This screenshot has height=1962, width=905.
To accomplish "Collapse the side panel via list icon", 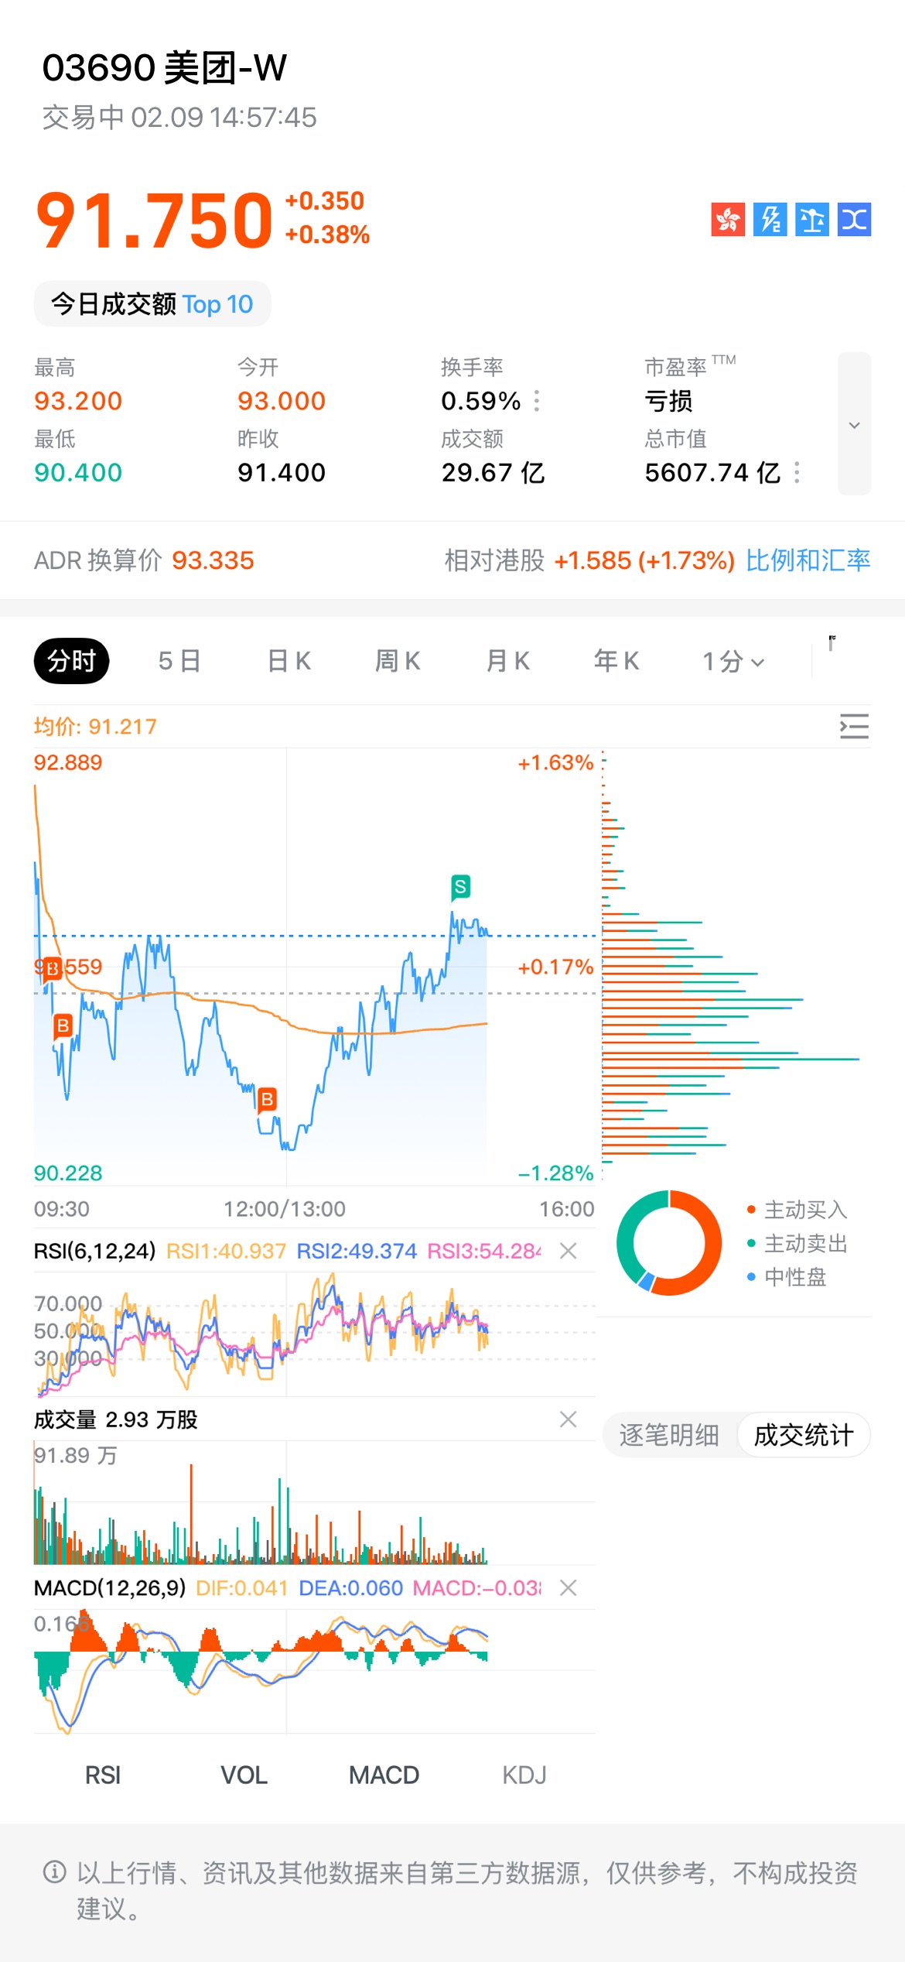I will [x=854, y=726].
